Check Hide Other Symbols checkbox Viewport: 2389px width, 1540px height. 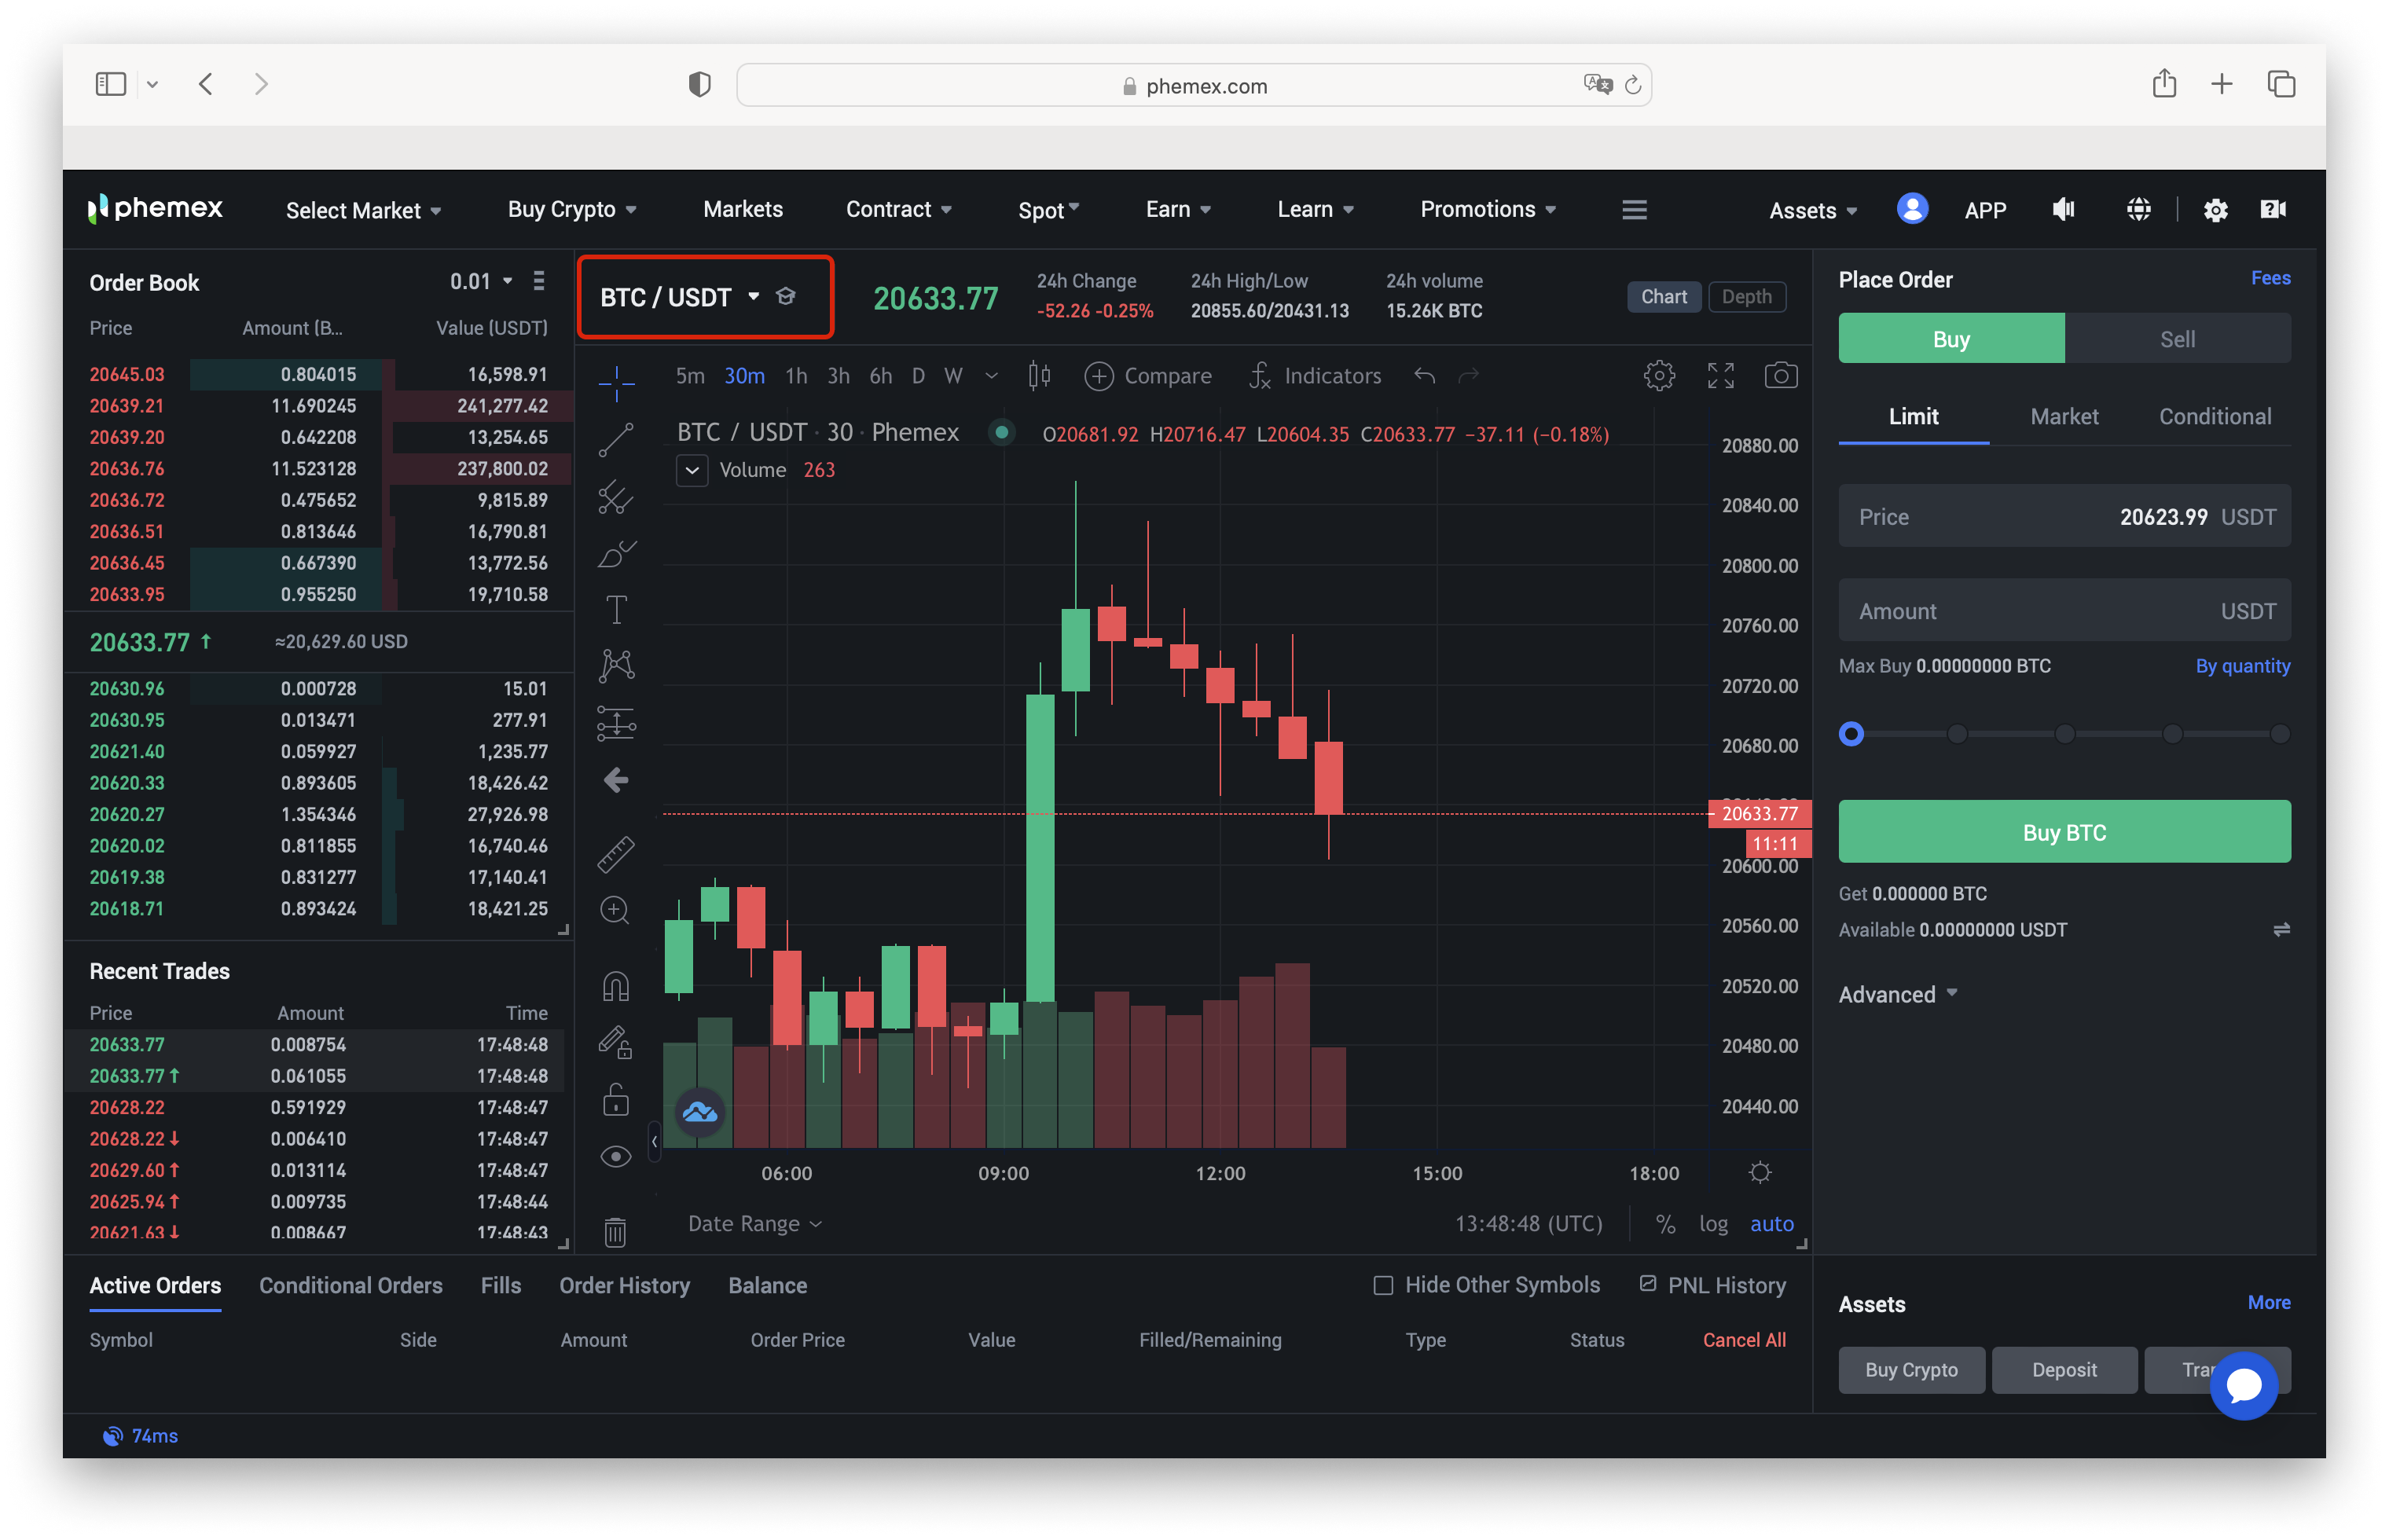[x=1383, y=1286]
